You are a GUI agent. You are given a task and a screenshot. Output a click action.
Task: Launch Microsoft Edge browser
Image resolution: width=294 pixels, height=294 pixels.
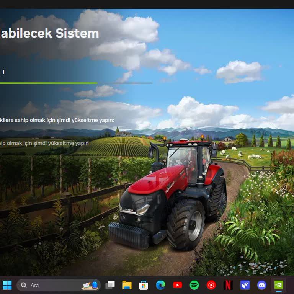(x=160, y=285)
